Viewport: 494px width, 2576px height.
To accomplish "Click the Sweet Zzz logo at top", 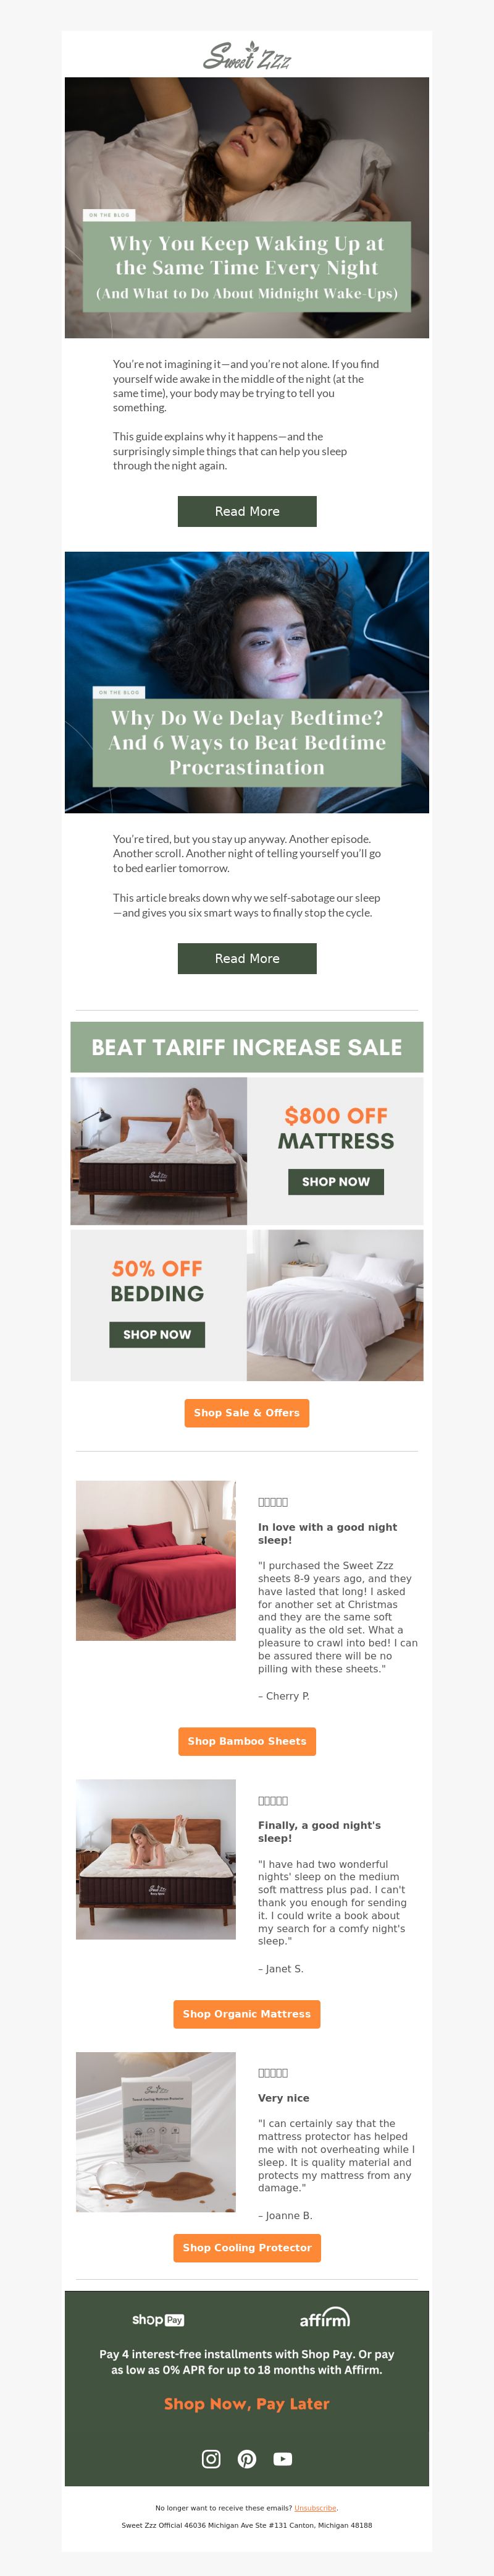I will pyautogui.click(x=246, y=56).
